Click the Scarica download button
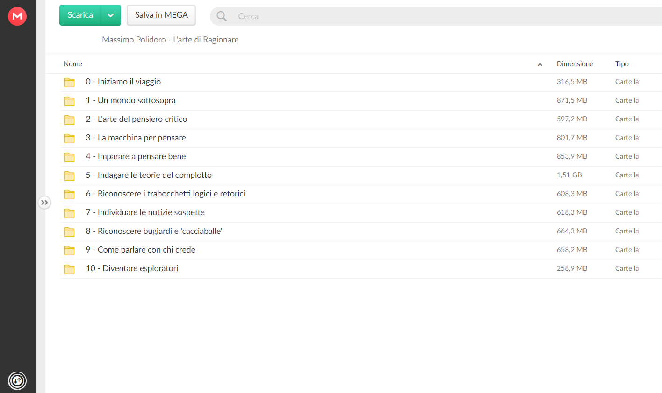Screen dimensions: 662x393 [x=80, y=15]
